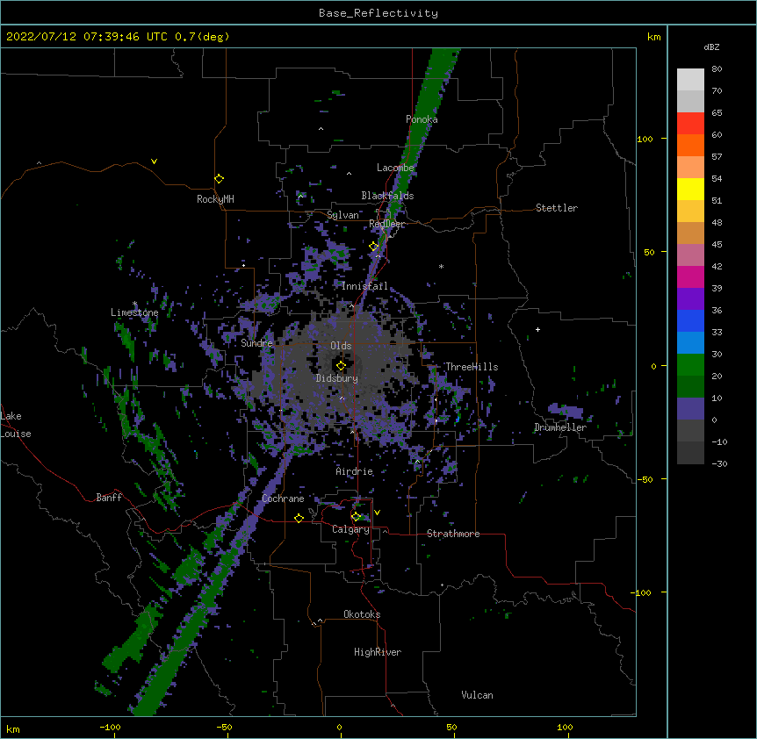The width and height of the screenshot is (757, 739).
Task: Click the 80 value on the dBZ scale
Action: tap(717, 69)
